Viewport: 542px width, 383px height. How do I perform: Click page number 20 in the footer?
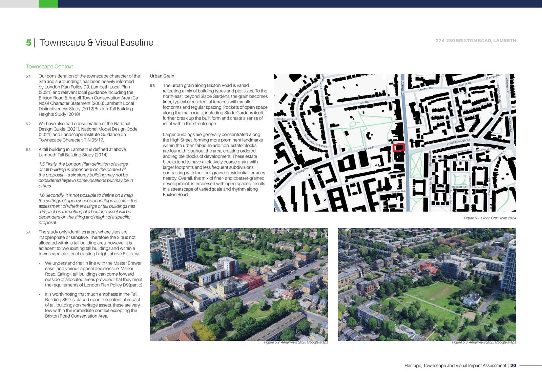[513, 366]
